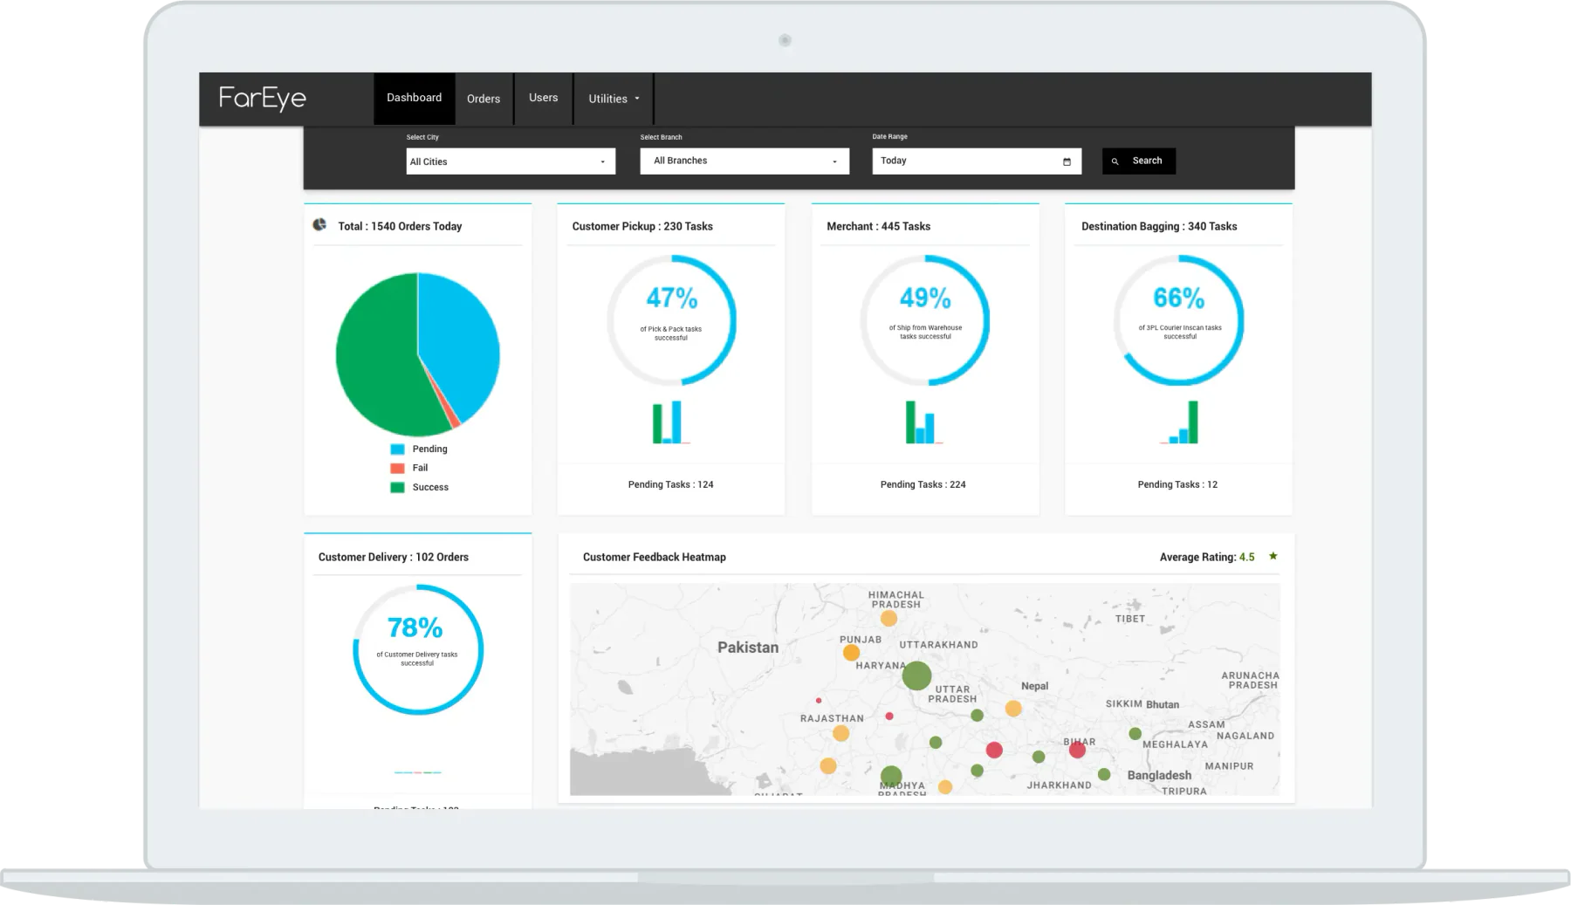This screenshot has width=1571, height=905.
Task: Go to the Users tab
Action: (x=543, y=99)
